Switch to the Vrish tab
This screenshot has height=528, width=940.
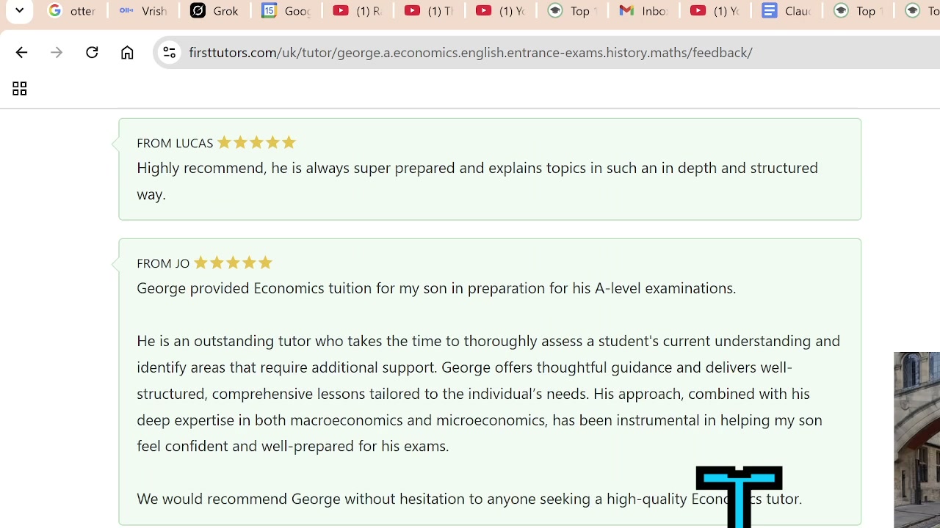point(143,11)
